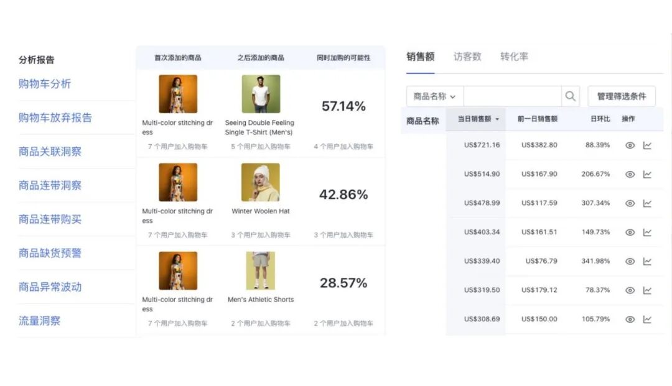Screen dimensions: 672x386
Task: Show line chart for US$478.99 row
Action: (x=647, y=203)
